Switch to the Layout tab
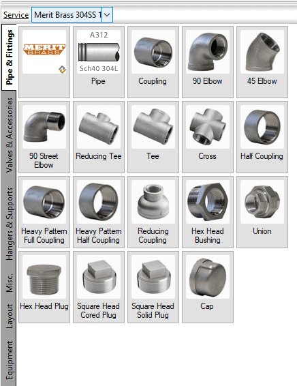The image size is (297, 386). [9, 316]
